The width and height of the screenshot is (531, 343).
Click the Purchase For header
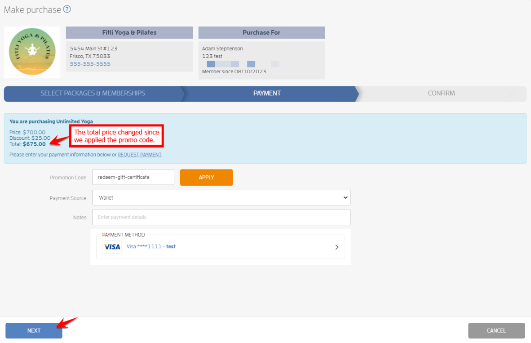point(261,32)
